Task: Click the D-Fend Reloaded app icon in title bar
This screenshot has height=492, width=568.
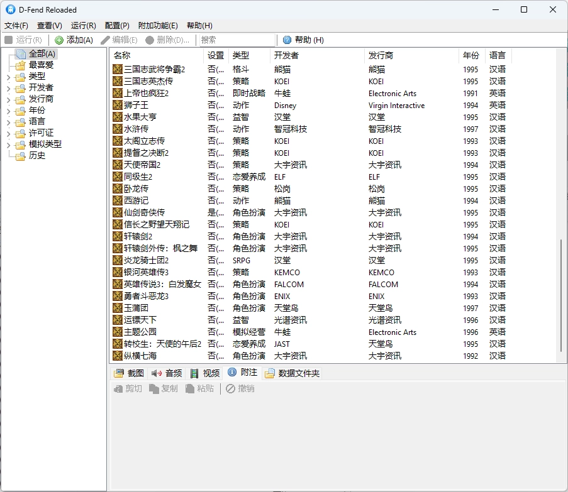Action: tap(11, 10)
